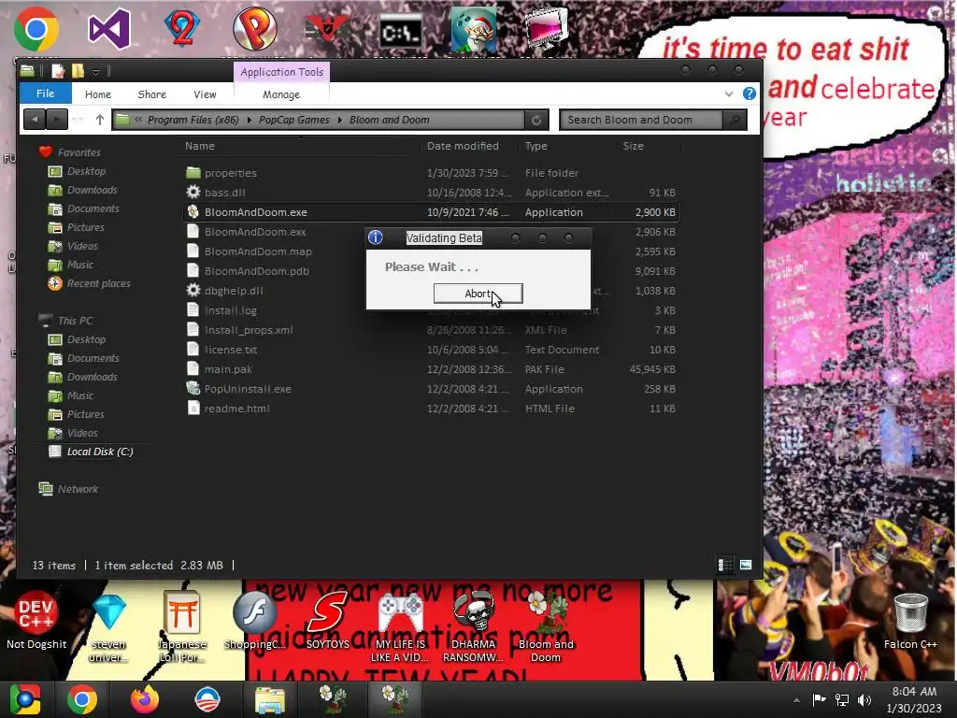The height and width of the screenshot is (718, 957).
Task: Abort the Validating Beta dialog
Action: [x=478, y=294]
